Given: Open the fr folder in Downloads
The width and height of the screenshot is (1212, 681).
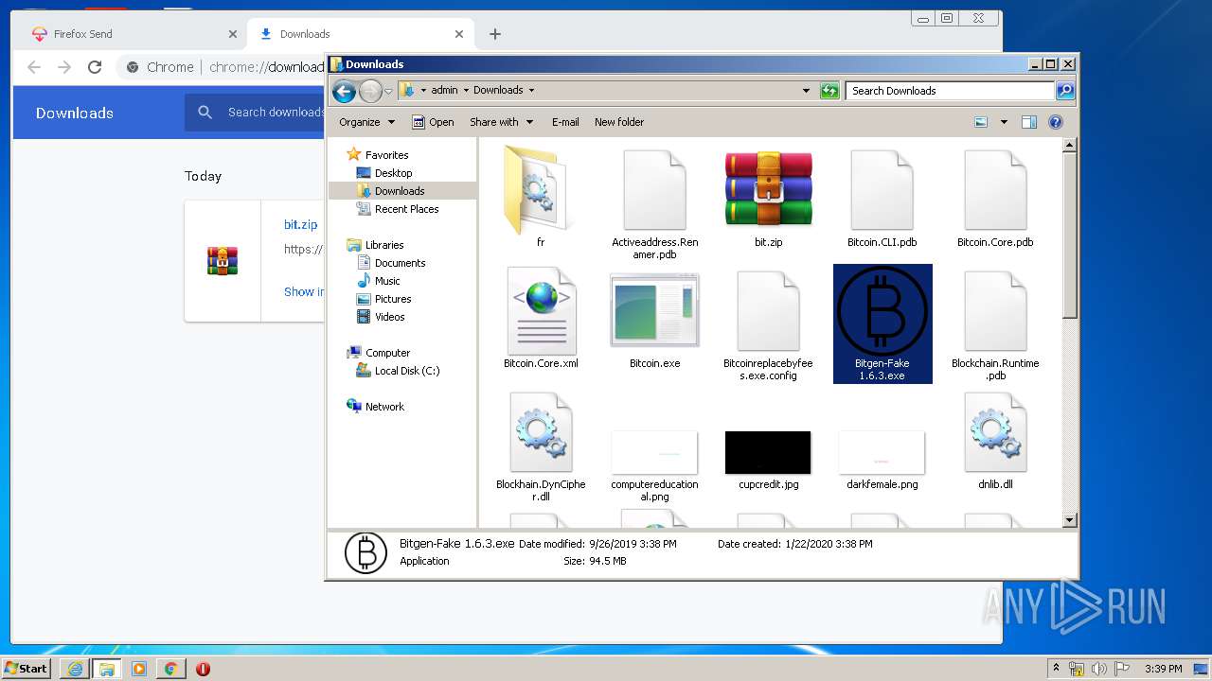Looking at the screenshot, I should (541, 197).
